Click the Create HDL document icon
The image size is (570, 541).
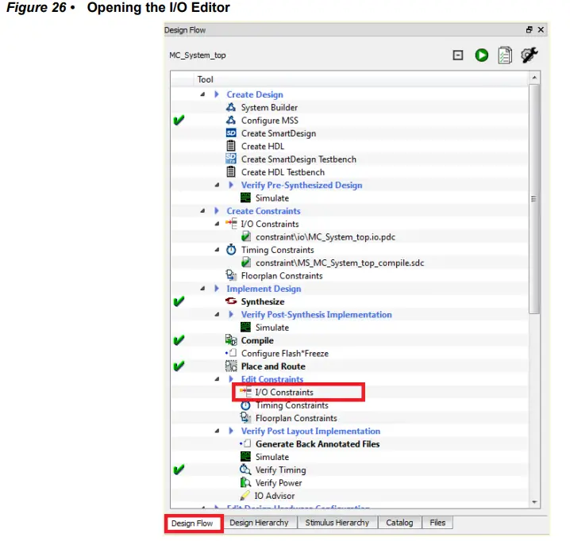231,146
